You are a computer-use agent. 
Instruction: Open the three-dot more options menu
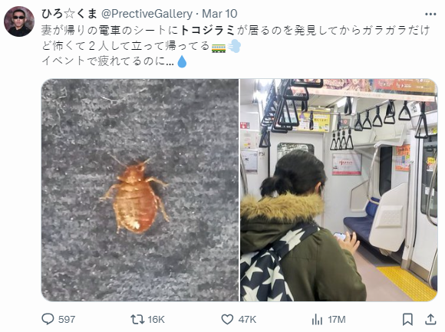(430, 14)
